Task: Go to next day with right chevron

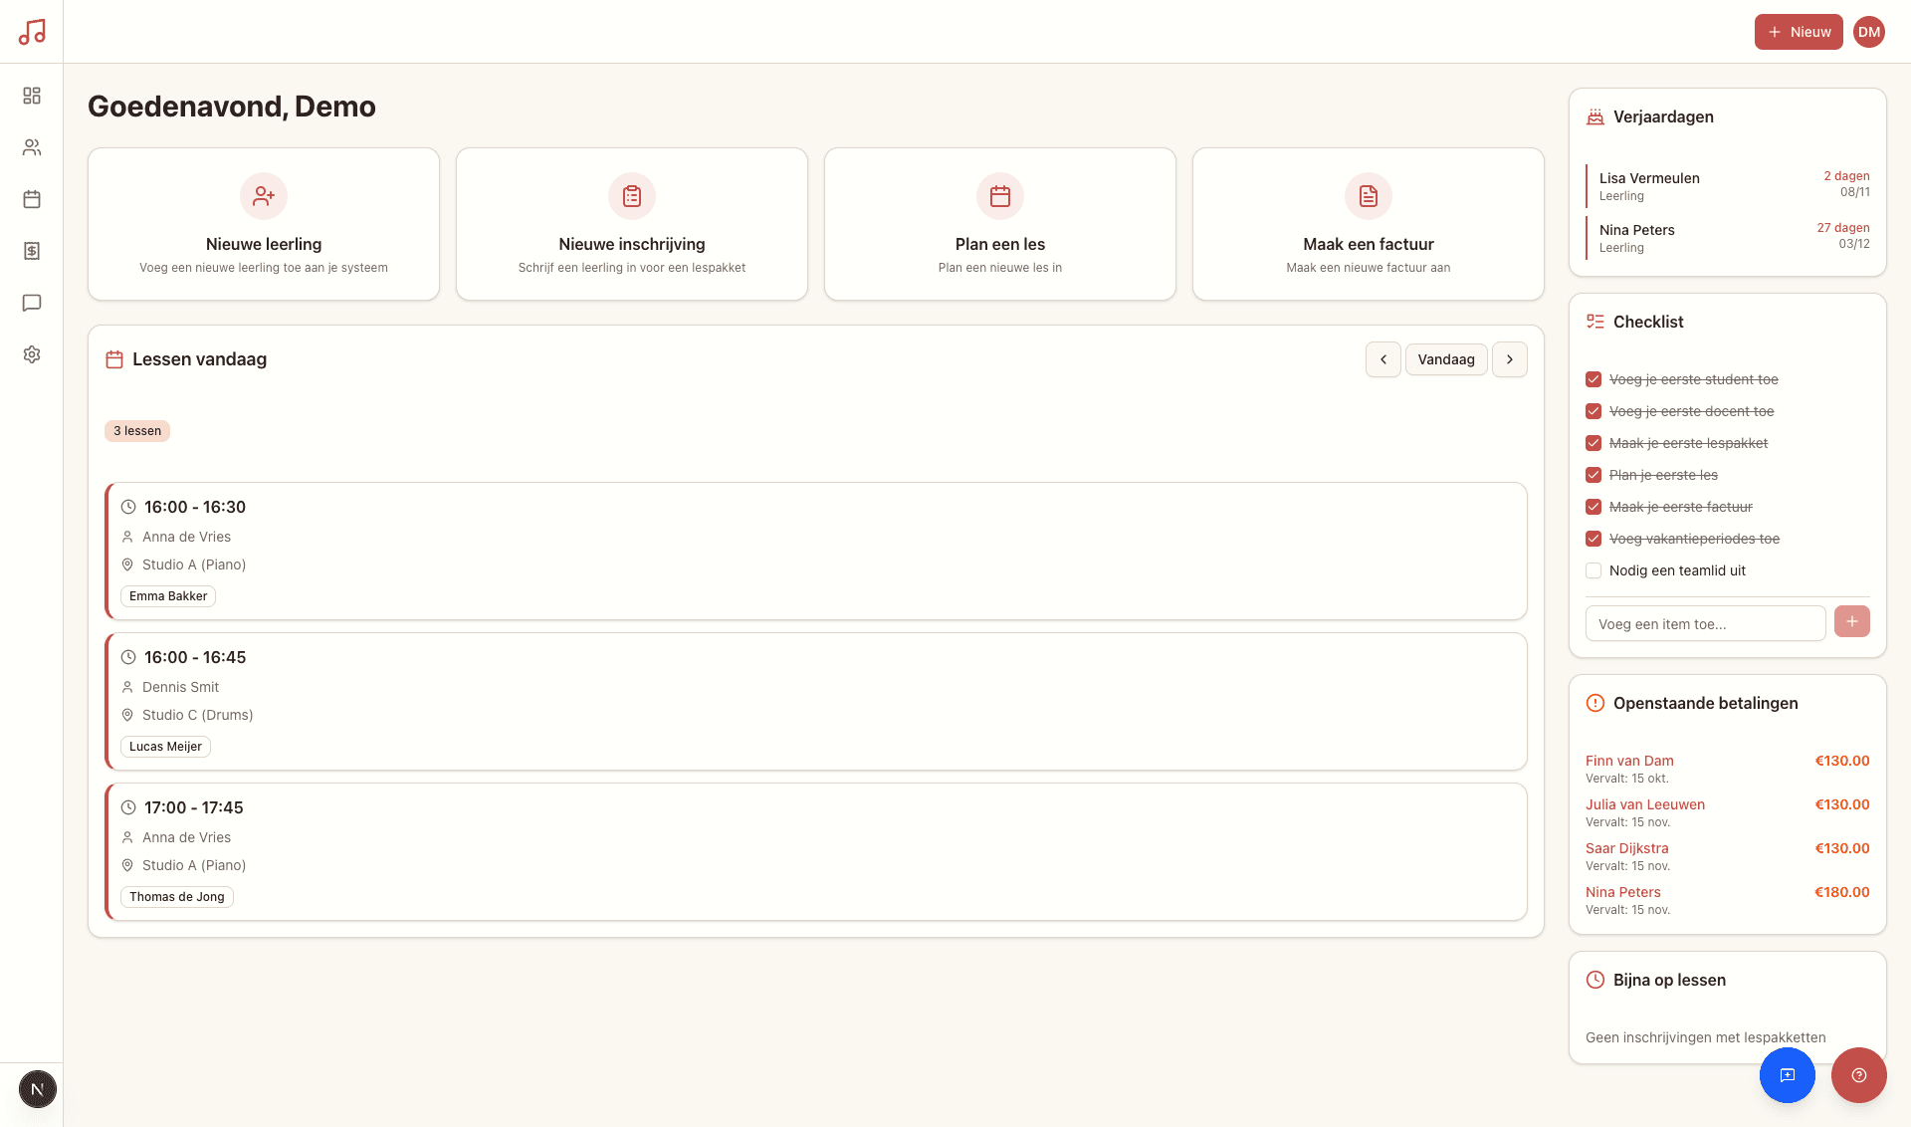Action: pyautogui.click(x=1510, y=359)
